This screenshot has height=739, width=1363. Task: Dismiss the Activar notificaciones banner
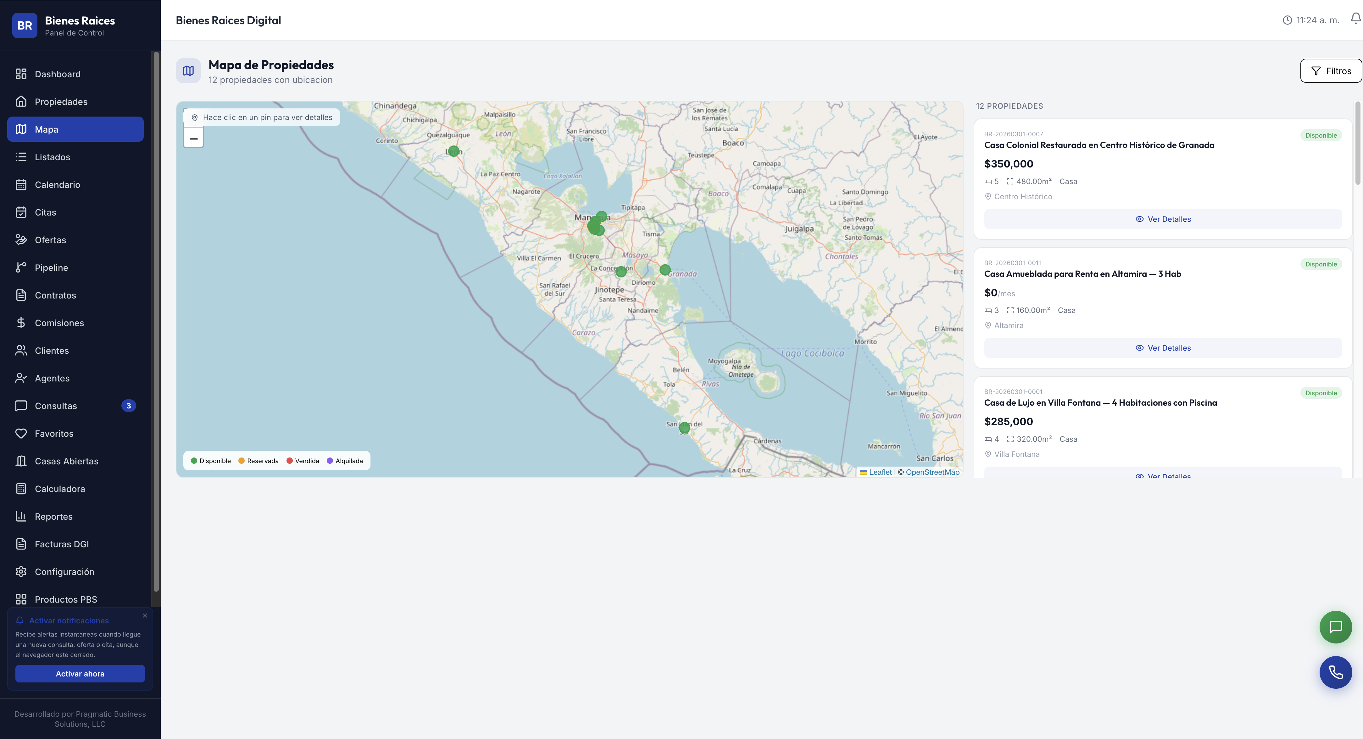(145, 616)
